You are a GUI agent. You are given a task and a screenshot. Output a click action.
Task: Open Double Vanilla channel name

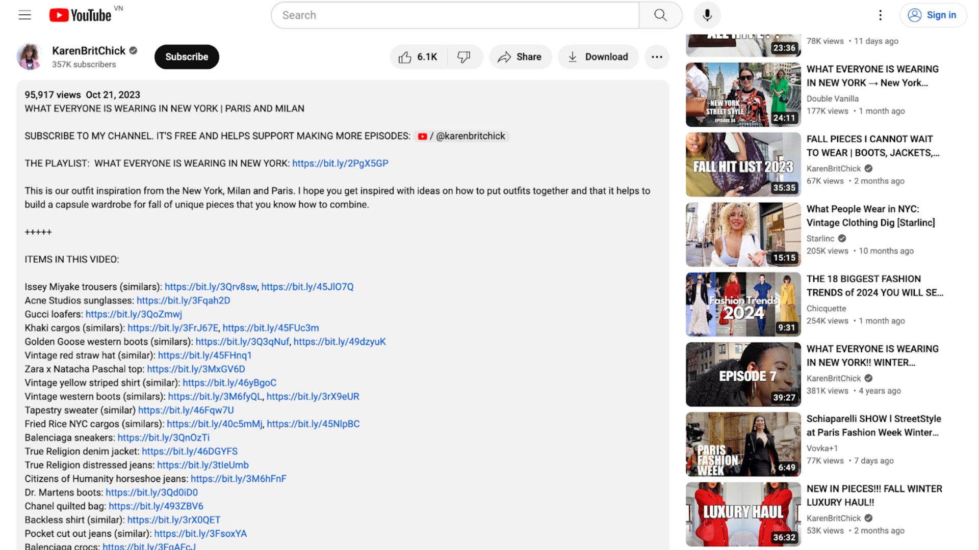[832, 99]
